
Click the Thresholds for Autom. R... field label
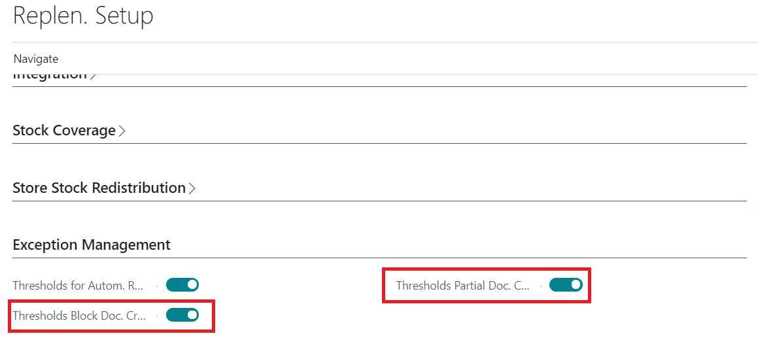(78, 286)
